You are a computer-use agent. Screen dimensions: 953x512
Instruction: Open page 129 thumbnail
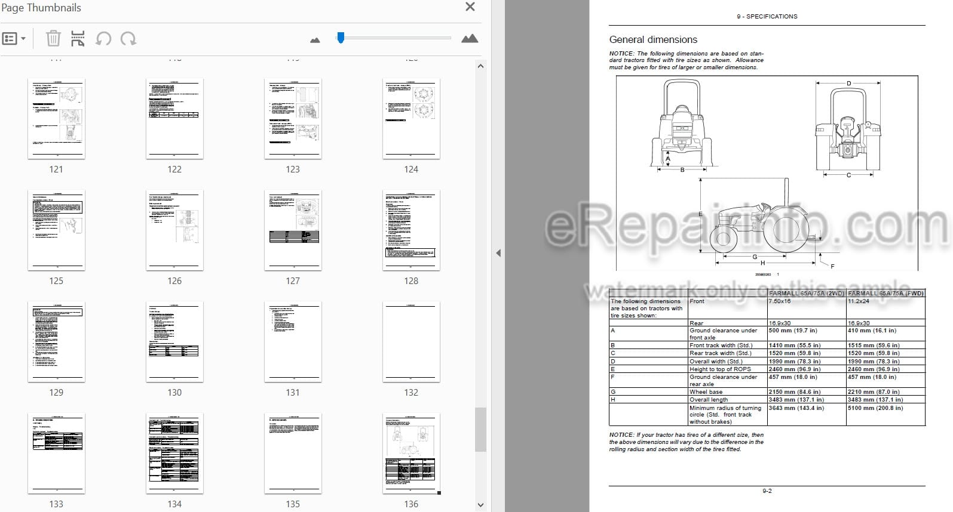(x=56, y=342)
